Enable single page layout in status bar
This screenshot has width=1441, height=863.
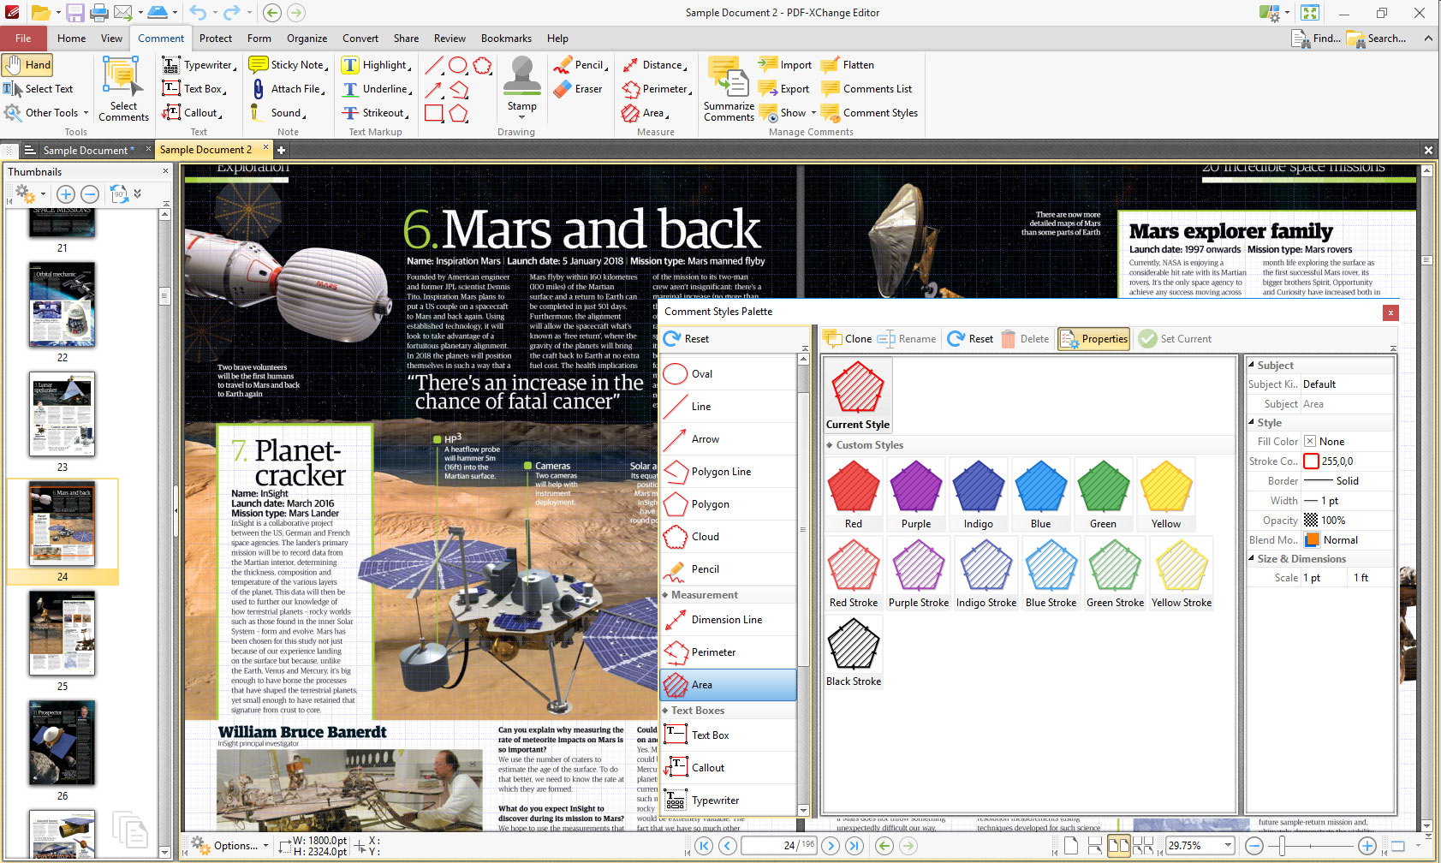click(x=1071, y=846)
